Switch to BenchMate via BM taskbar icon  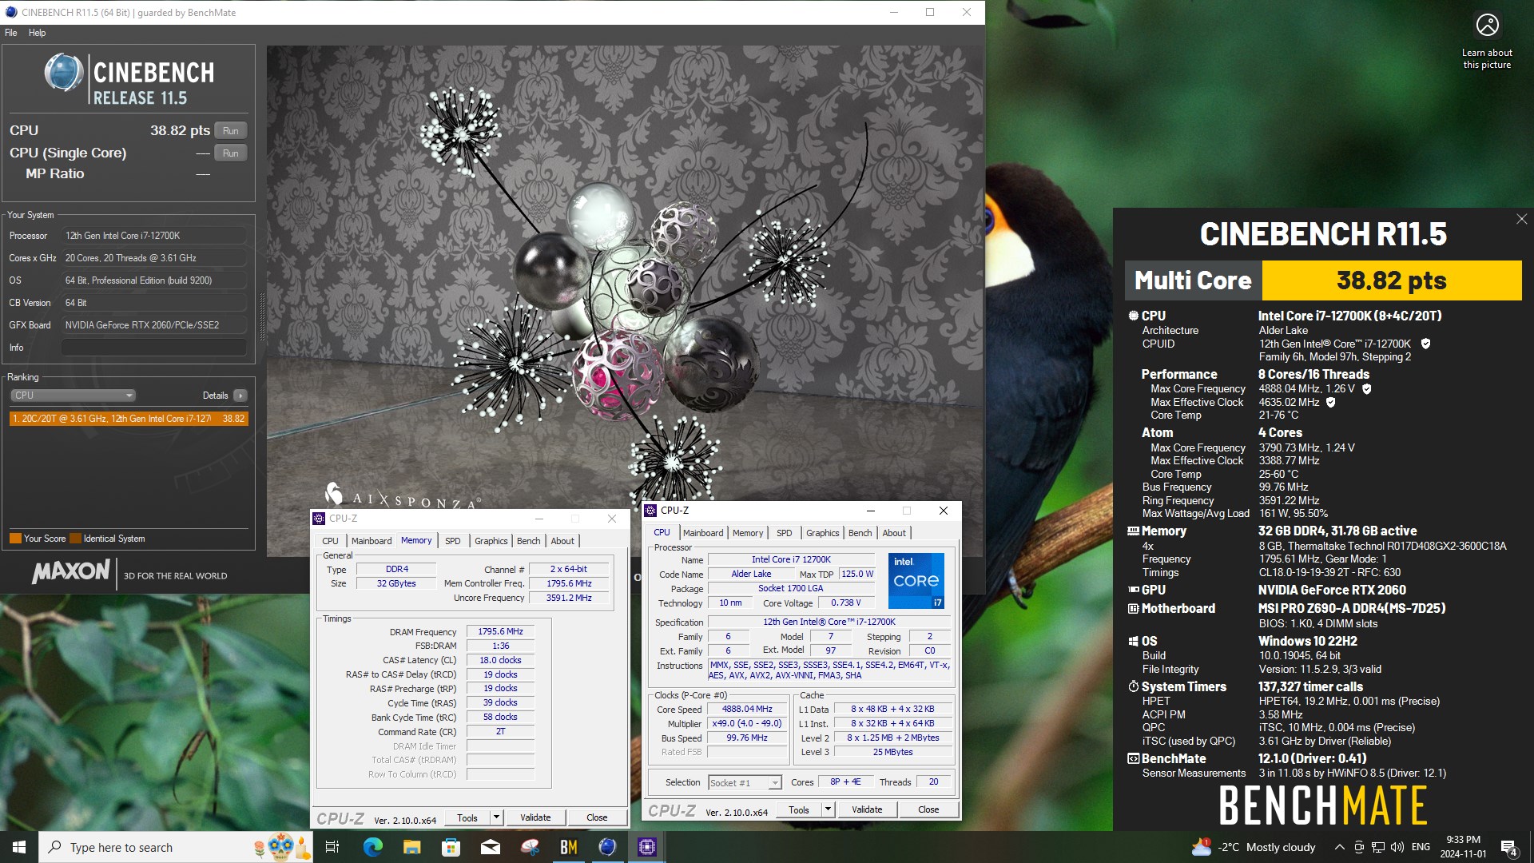(x=568, y=847)
